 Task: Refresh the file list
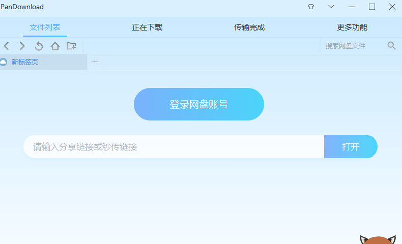(39, 46)
